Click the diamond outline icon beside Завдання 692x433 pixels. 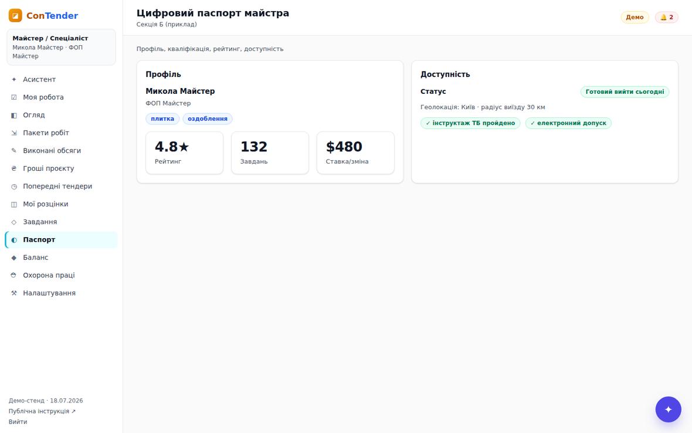click(x=14, y=222)
